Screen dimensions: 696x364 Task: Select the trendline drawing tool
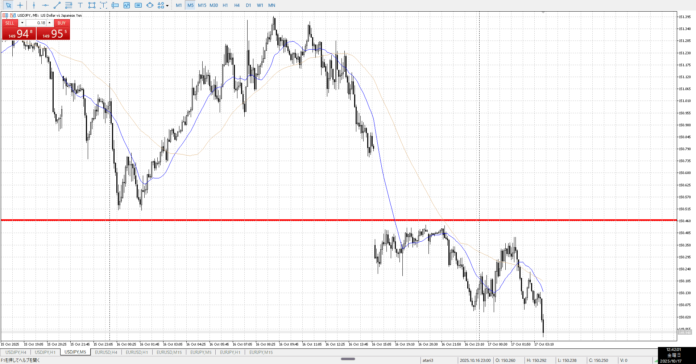(57, 5)
